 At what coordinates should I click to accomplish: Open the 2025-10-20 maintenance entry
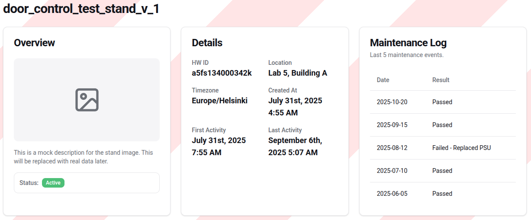point(392,102)
